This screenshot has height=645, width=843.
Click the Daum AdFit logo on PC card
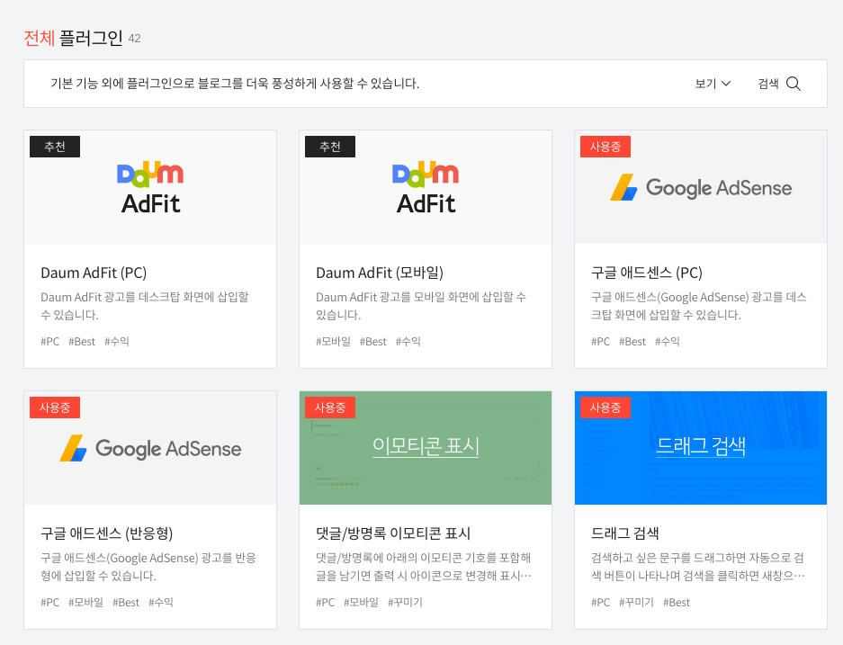(150, 188)
